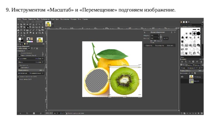This screenshot has width=218, height=122.
Task: Adjust the preview opacity slider in tool options
Action: click(x=31, y=70)
